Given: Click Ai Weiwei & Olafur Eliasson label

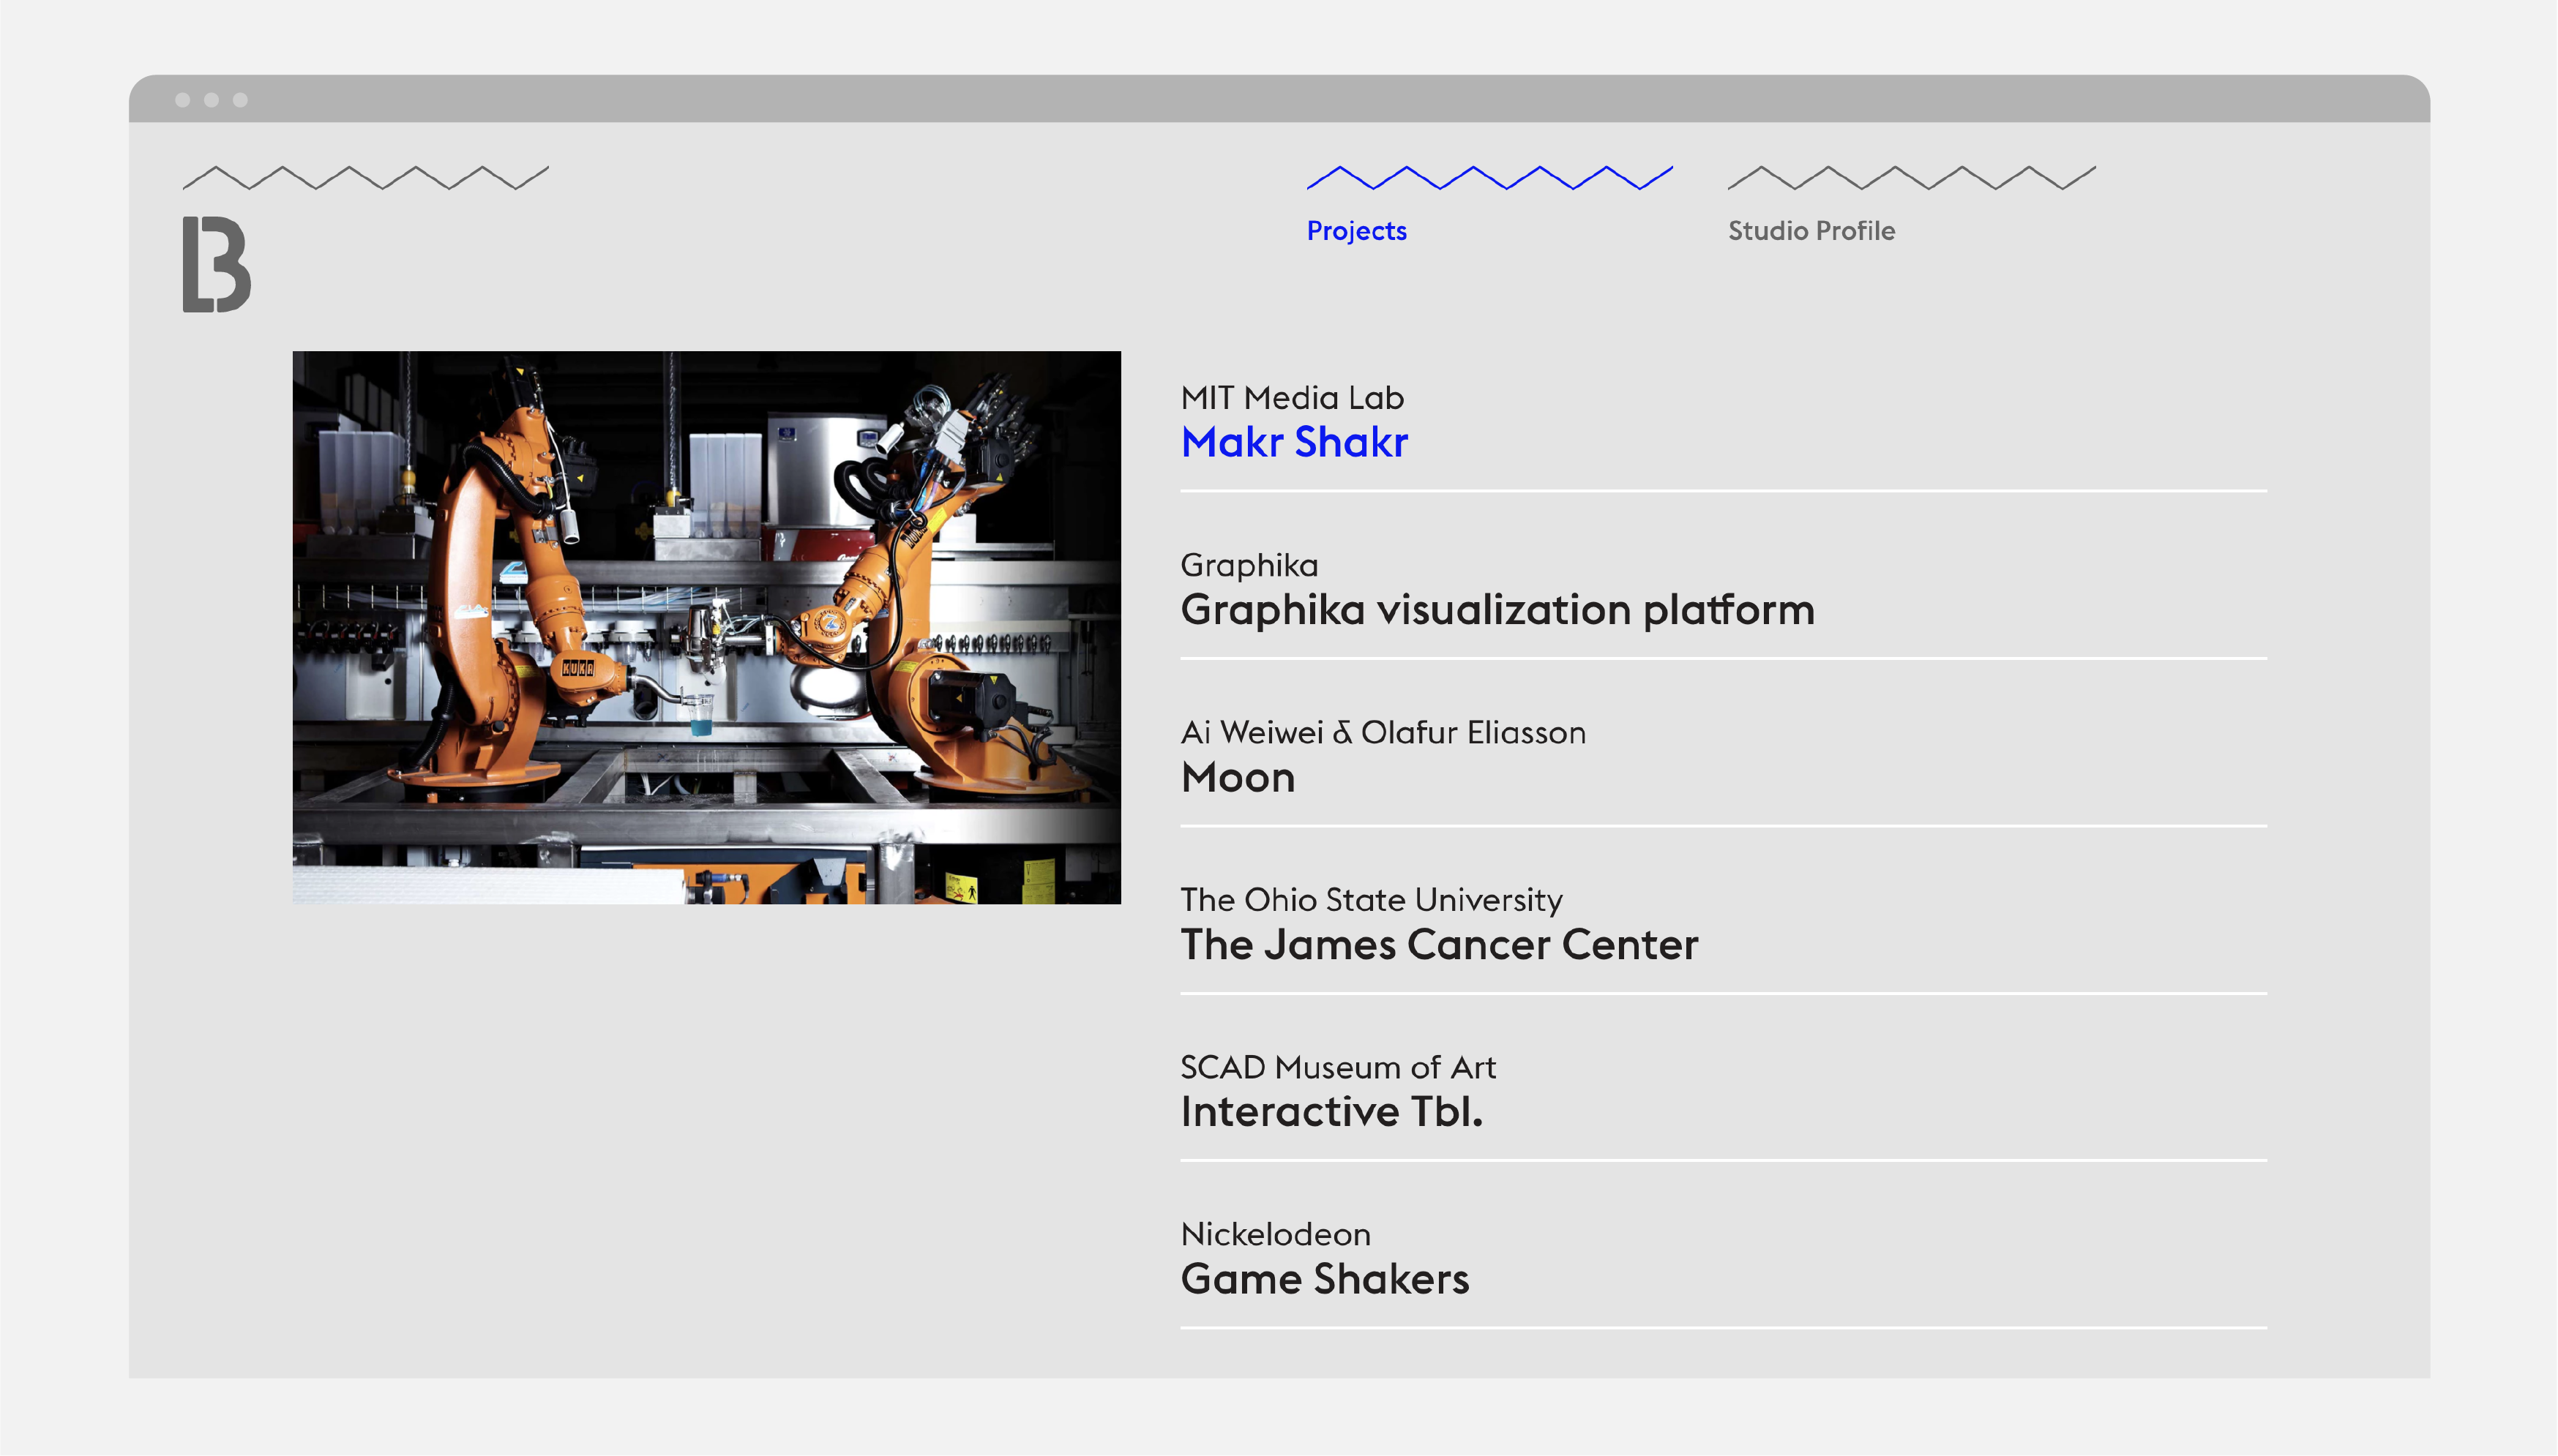Looking at the screenshot, I should point(1383,732).
